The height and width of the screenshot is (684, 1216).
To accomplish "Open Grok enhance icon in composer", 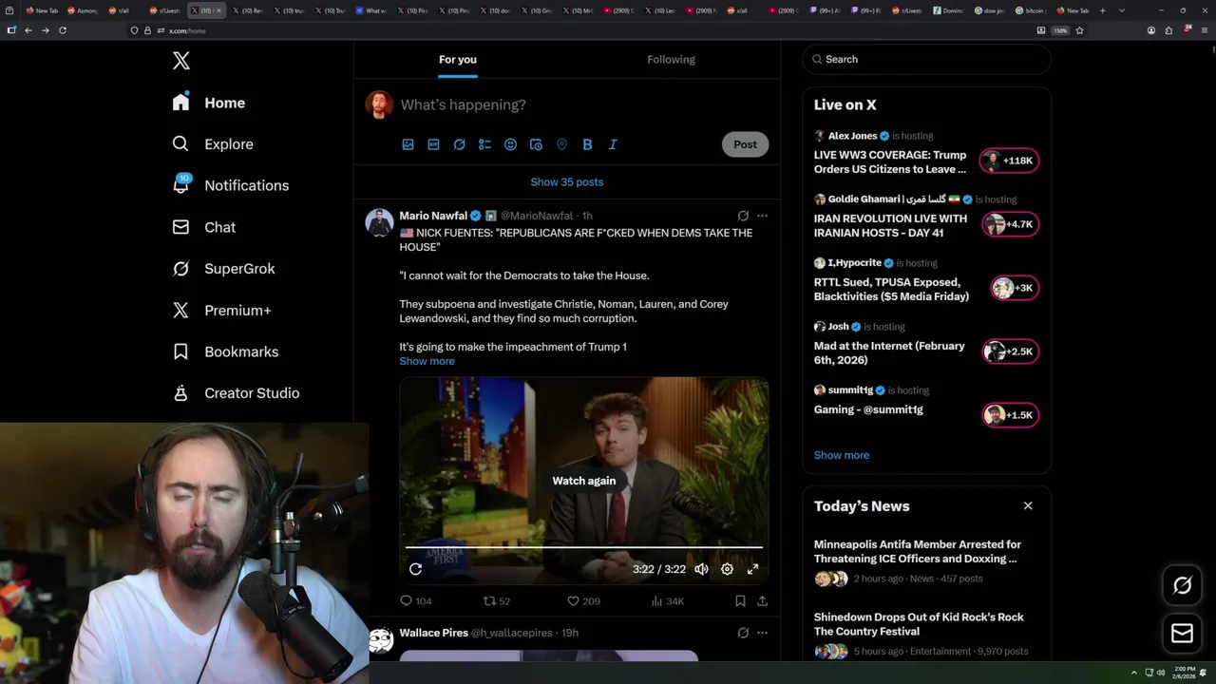I will [x=459, y=144].
